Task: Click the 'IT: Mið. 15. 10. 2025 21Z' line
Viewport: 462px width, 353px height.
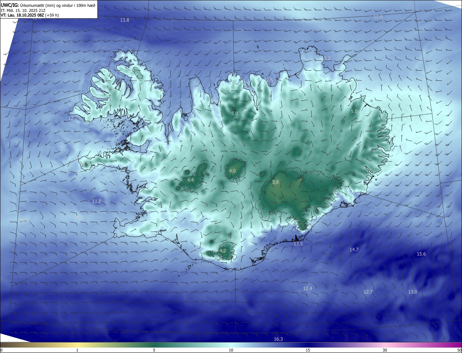Action: point(24,10)
